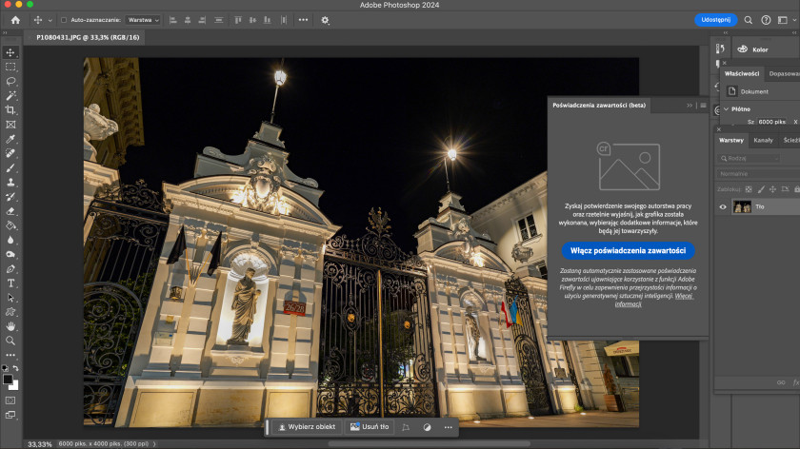Image resolution: width=800 pixels, height=449 pixels.
Task: Open the Poświadczenia zawartości panel menu
Action: [x=703, y=106]
